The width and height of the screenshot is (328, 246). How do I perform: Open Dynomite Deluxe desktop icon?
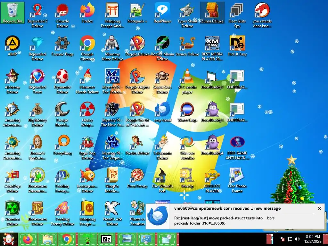(x=62, y=81)
